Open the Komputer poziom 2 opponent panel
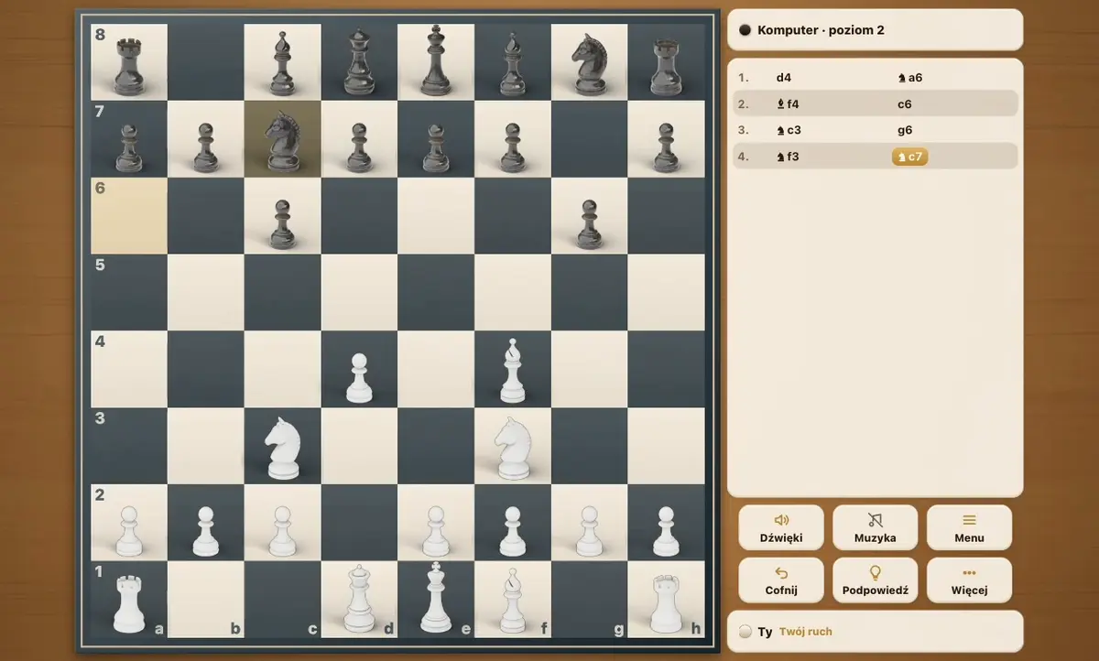1099x661 pixels. pyautogui.click(x=875, y=30)
